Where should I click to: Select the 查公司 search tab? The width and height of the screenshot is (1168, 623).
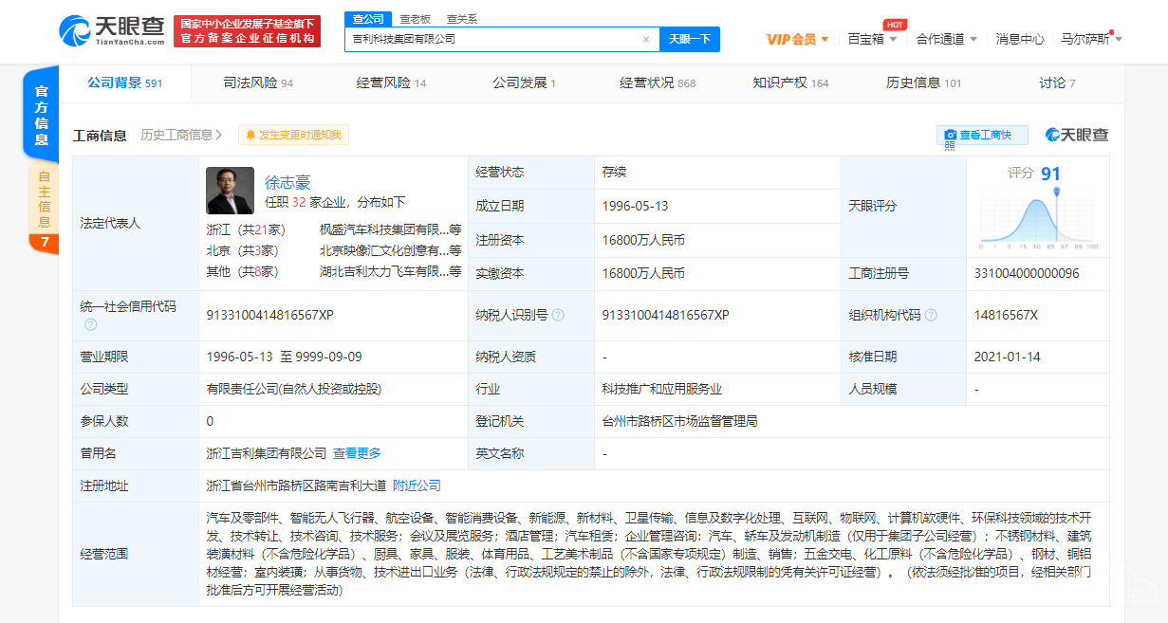click(368, 19)
